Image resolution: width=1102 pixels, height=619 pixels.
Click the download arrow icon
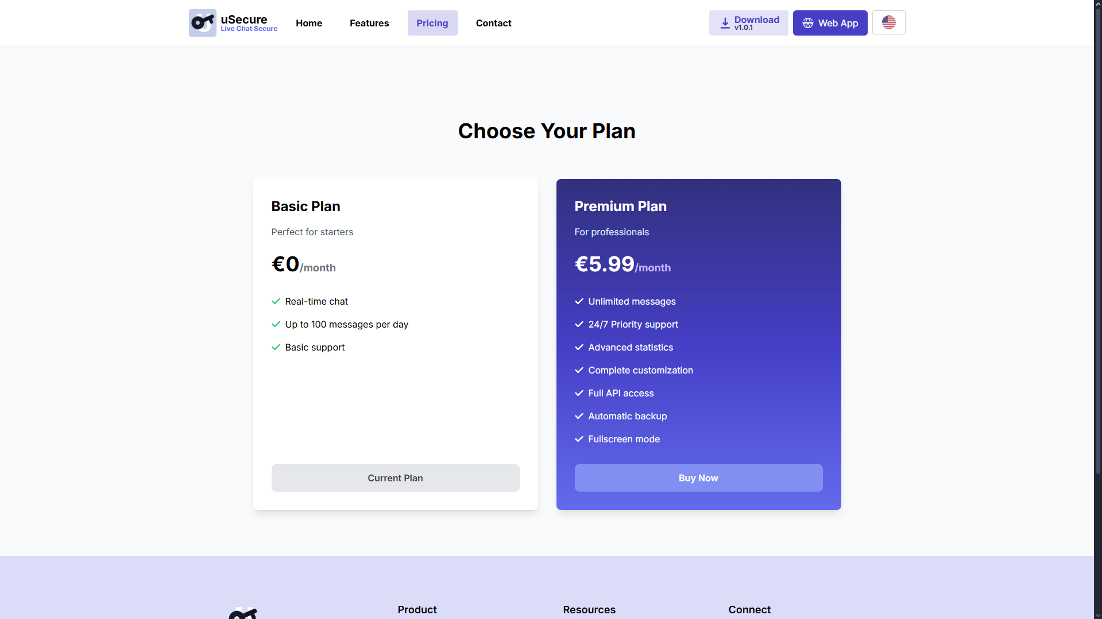pos(725,23)
